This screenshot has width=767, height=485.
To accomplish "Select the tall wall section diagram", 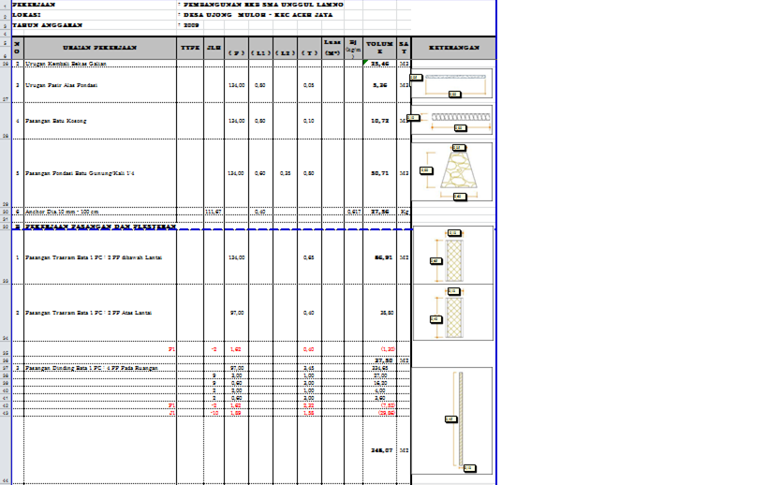I will [x=452, y=421].
